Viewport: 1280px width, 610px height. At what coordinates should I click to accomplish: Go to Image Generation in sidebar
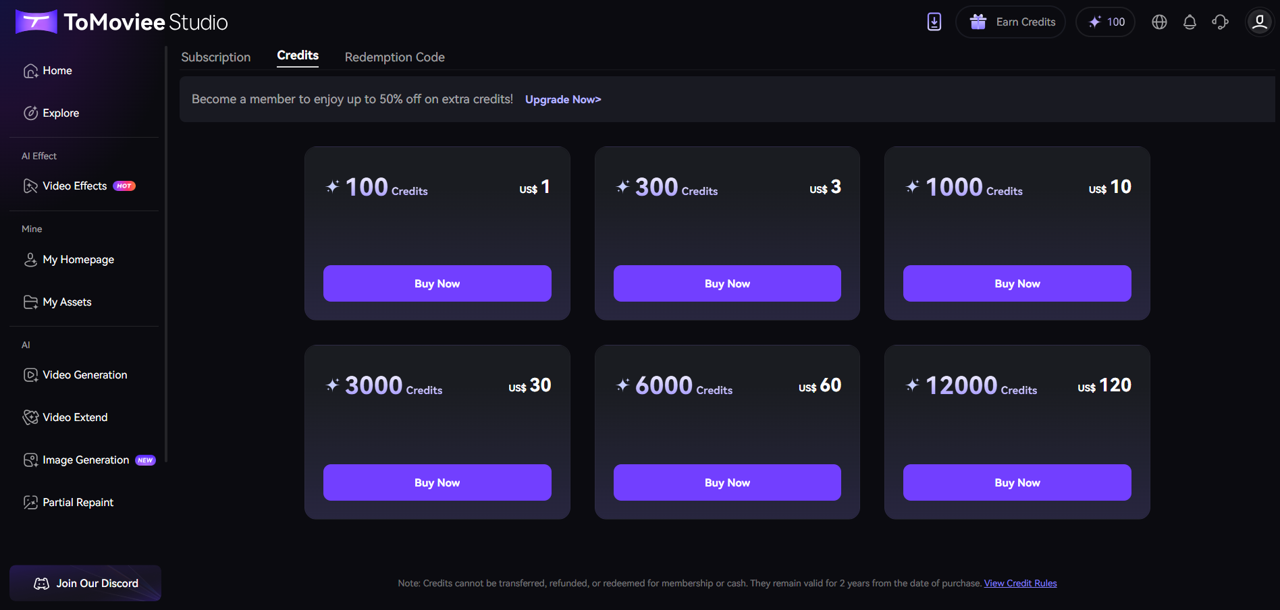86,460
